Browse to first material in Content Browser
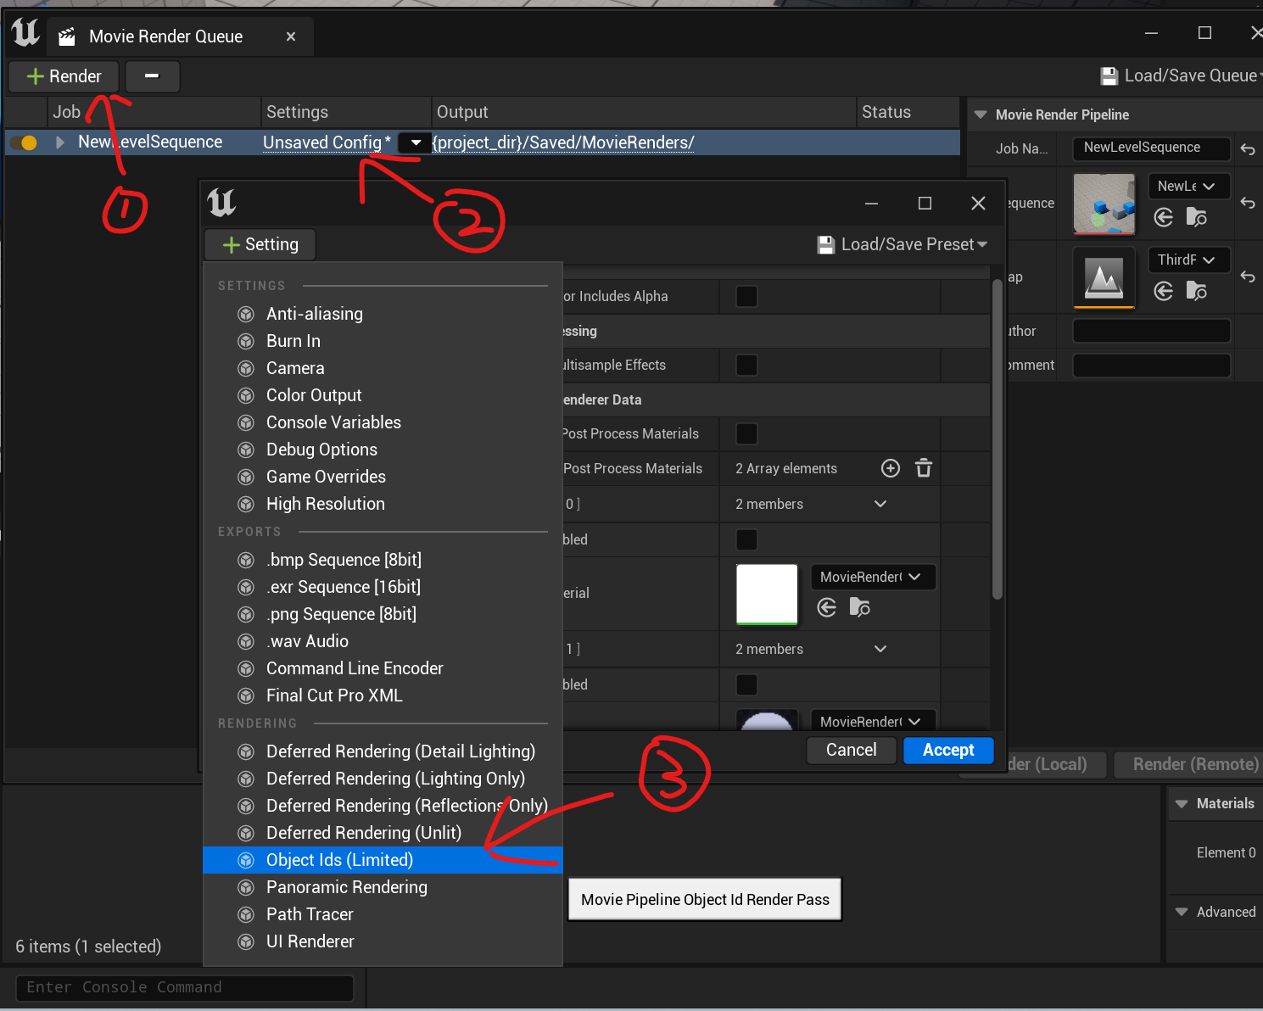The width and height of the screenshot is (1263, 1011). pos(860,607)
